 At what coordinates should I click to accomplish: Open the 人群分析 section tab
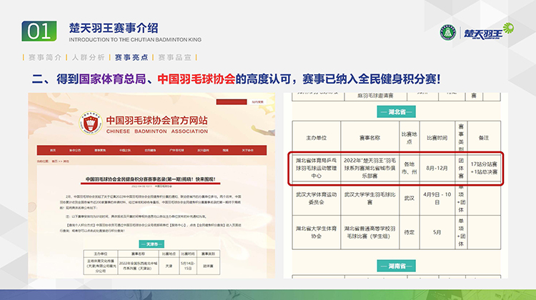[88, 57]
